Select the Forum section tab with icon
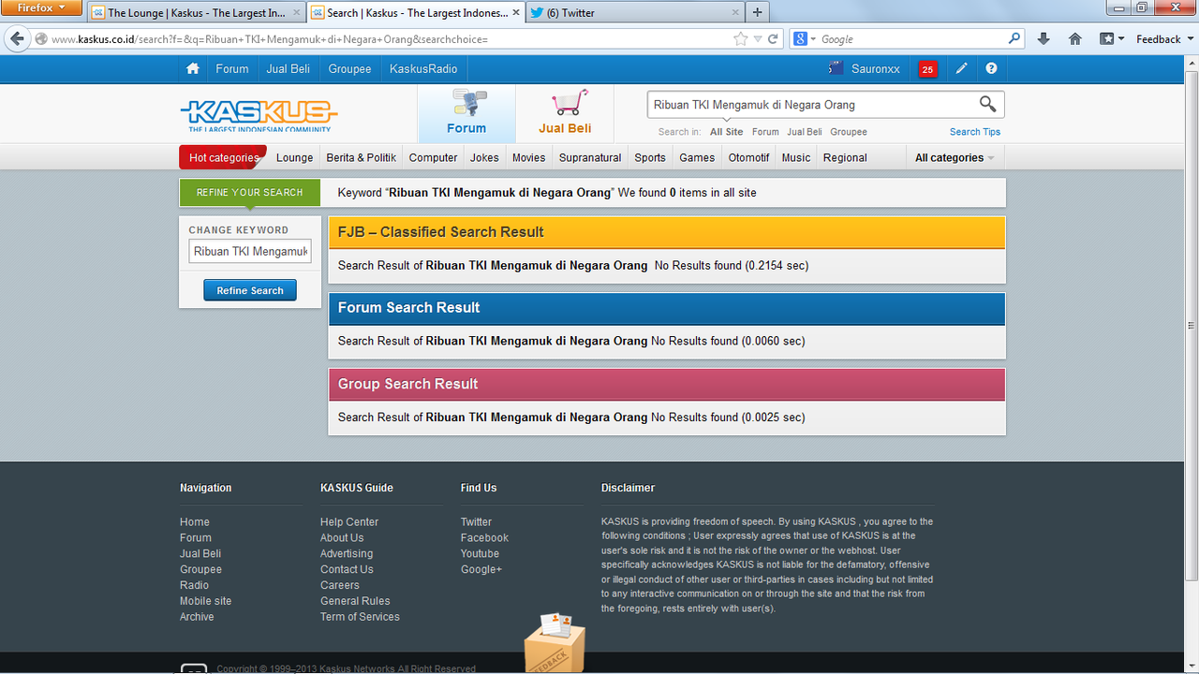The height and width of the screenshot is (674, 1199). [x=466, y=113]
